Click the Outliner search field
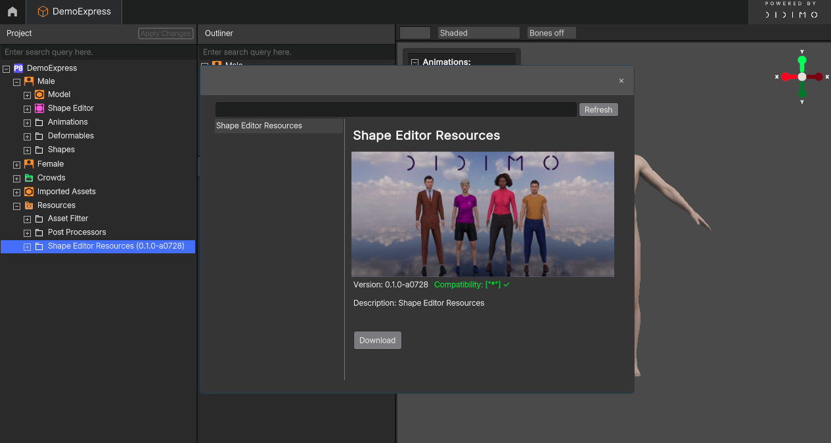Image resolution: width=831 pixels, height=443 pixels. (296, 52)
